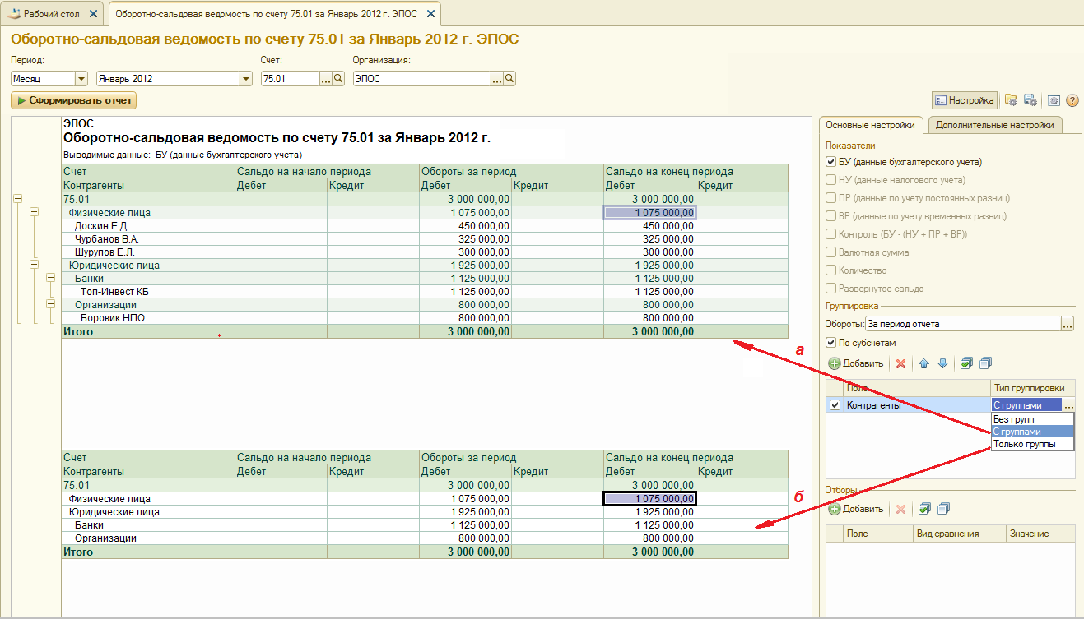This screenshot has width=1084, height=619.
Task: Move grouping up with blue up arrow
Action: 924,363
